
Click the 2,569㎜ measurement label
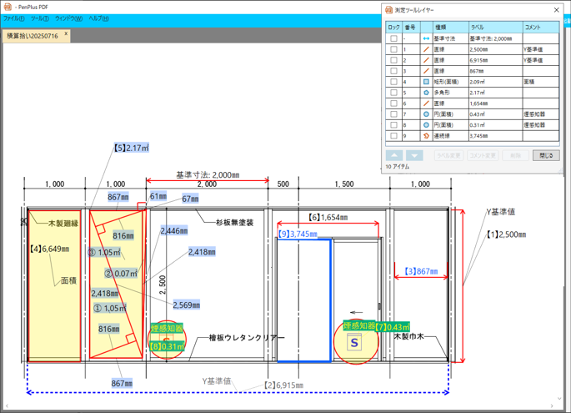(x=186, y=305)
